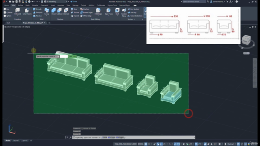Screen dimensions: 260x146
Task: Toggle Polar Tracking in status bar
Action: pyautogui.click(x=164, y=144)
